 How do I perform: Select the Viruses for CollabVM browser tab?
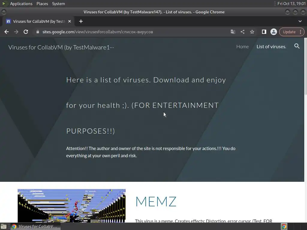pyautogui.click(x=38, y=21)
